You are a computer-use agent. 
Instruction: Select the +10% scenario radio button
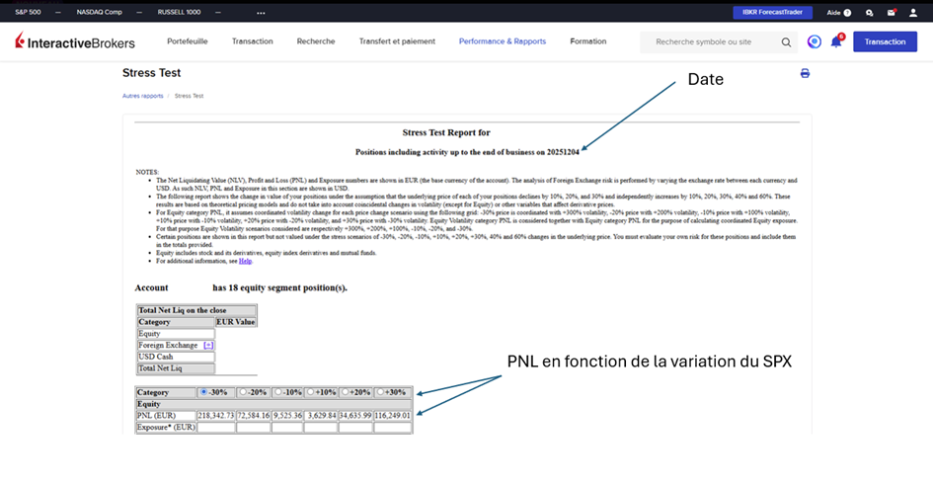[x=311, y=392]
